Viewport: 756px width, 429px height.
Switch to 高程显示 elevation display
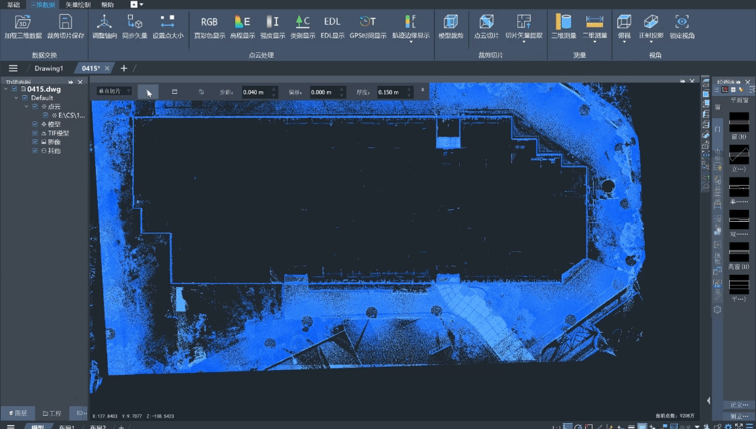[242, 22]
